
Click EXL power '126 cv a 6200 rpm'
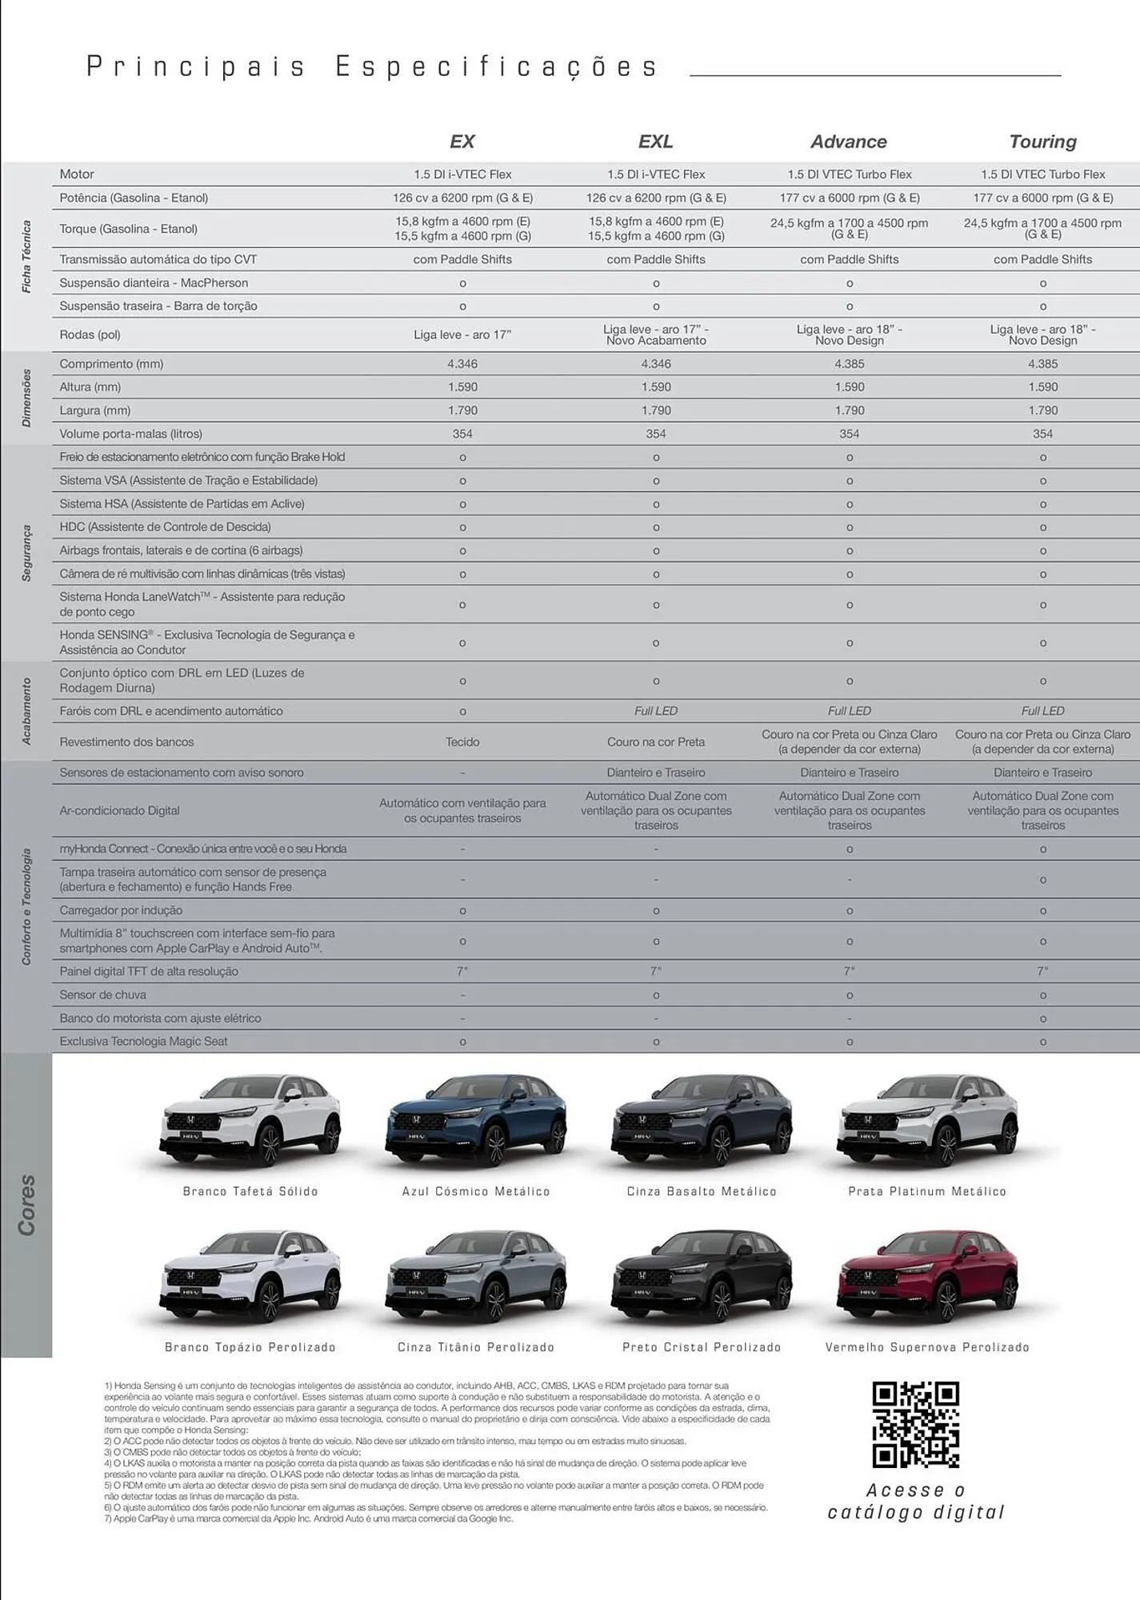pos(656,198)
